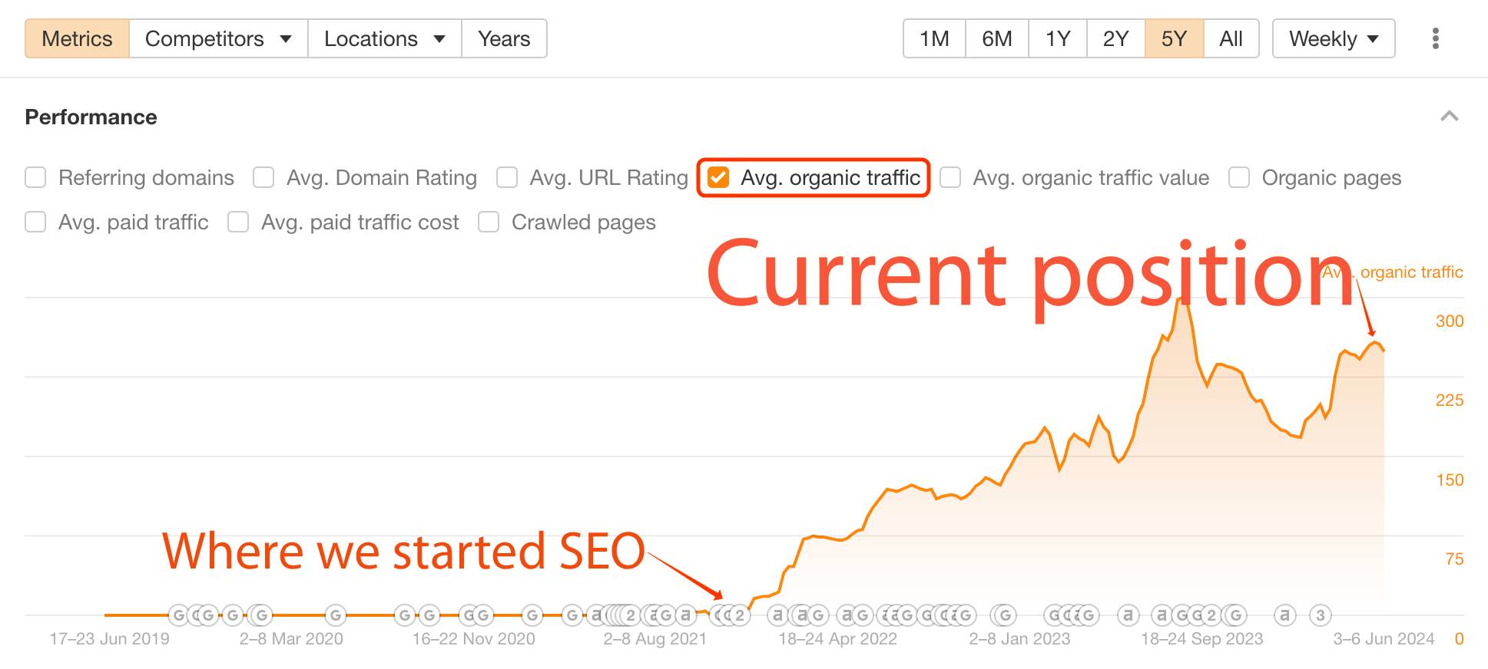Screen dimensions: 1488x669
Task: Select the 1Y time range
Action: pos(1057,38)
